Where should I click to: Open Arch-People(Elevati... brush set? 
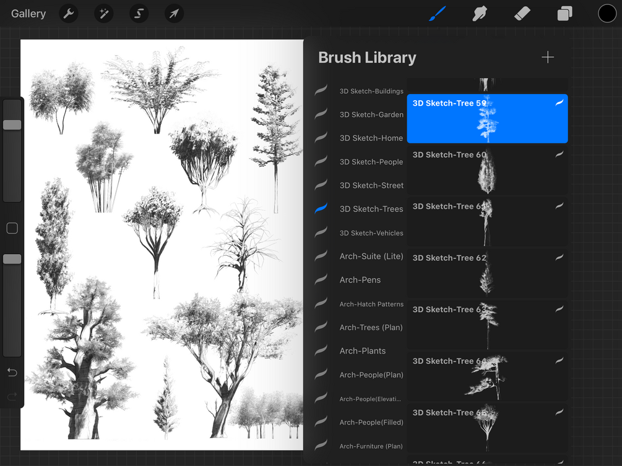click(x=370, y=399)
